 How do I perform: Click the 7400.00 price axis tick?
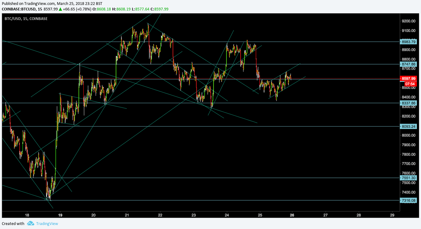(x=408, y=192)
